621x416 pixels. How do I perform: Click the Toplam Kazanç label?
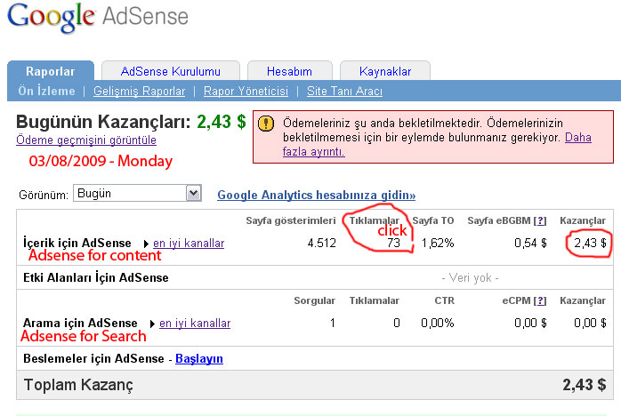(x=78, y=385)
